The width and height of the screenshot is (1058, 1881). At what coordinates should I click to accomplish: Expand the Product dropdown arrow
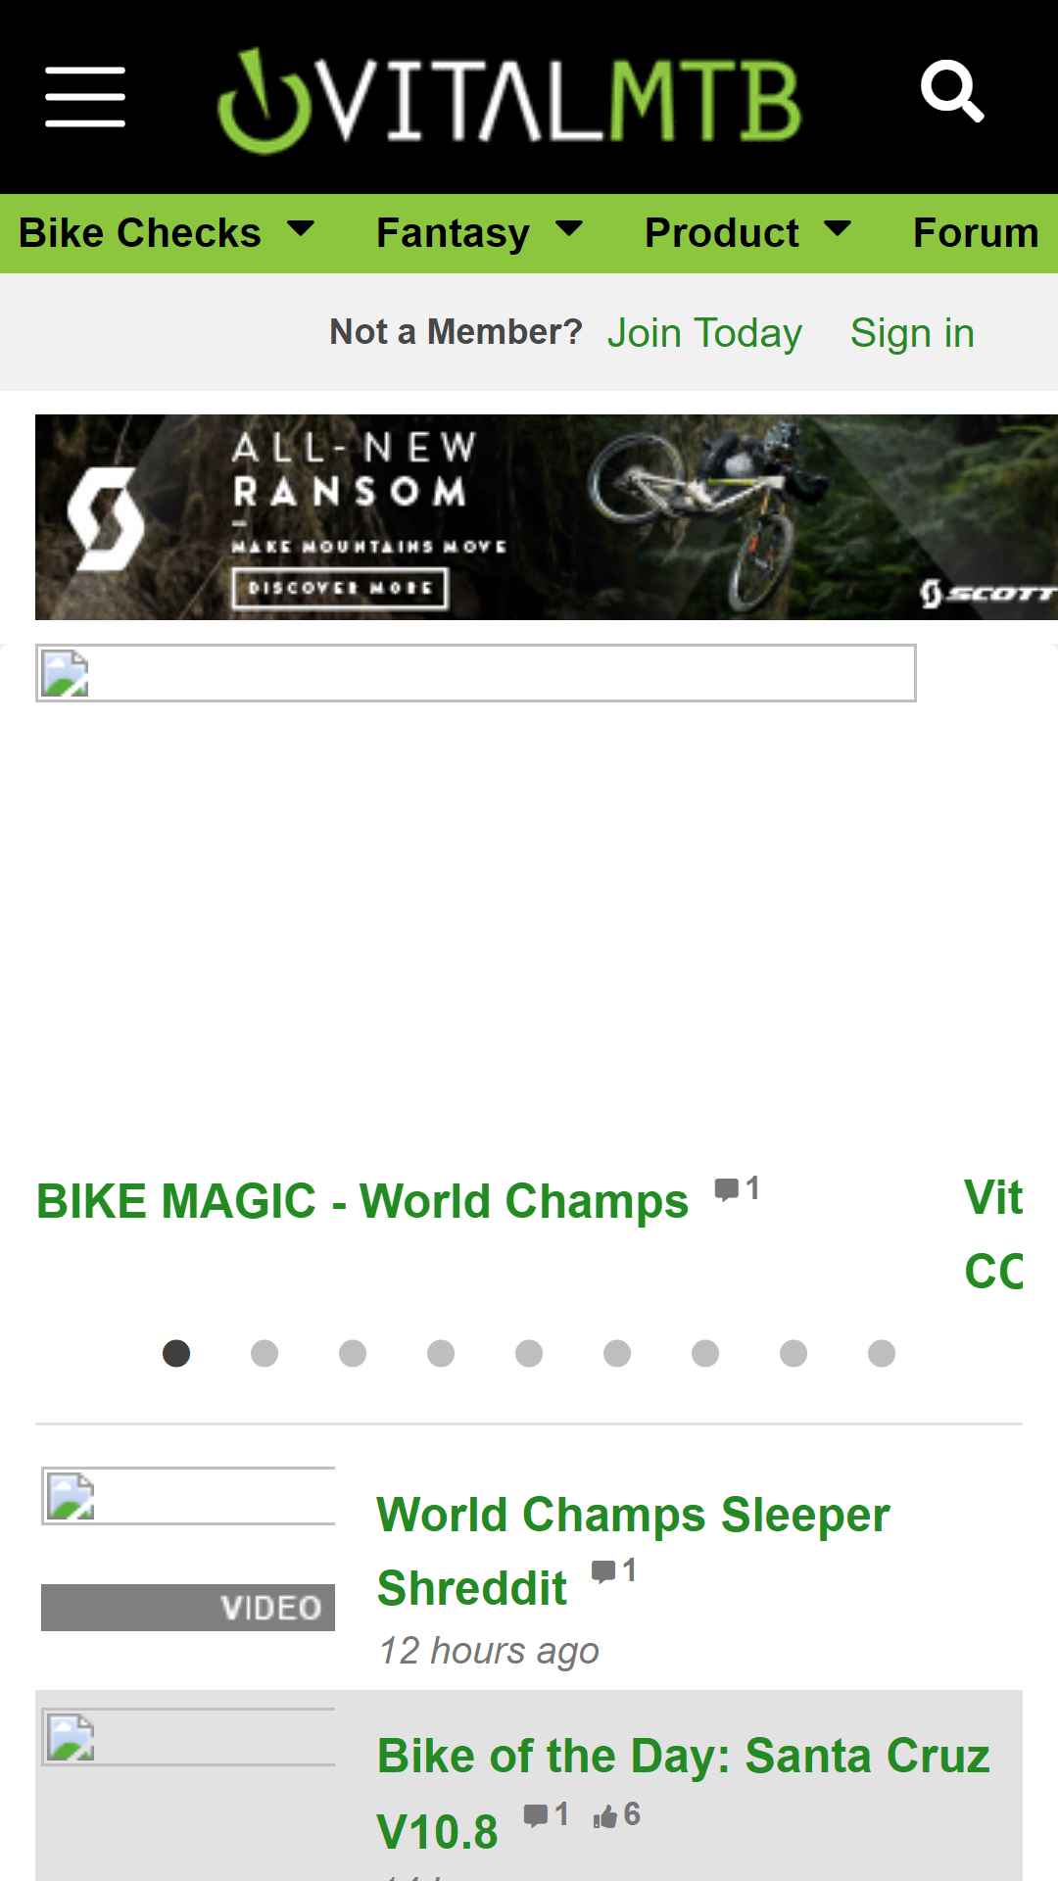(x=838, y=229)
